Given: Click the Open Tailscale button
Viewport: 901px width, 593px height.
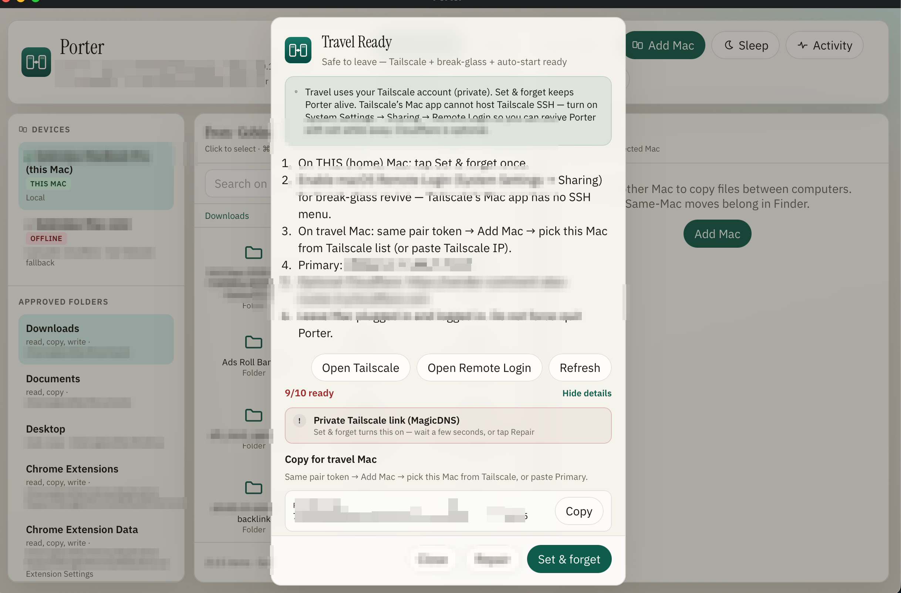Looking at the screenshot, I should [x=360, y=367].
